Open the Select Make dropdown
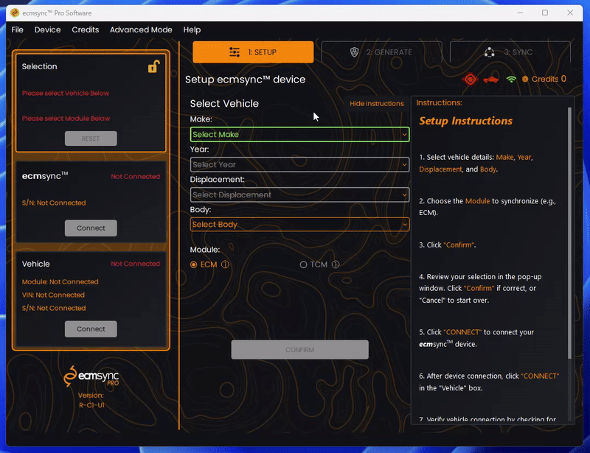 click(299, 134)
